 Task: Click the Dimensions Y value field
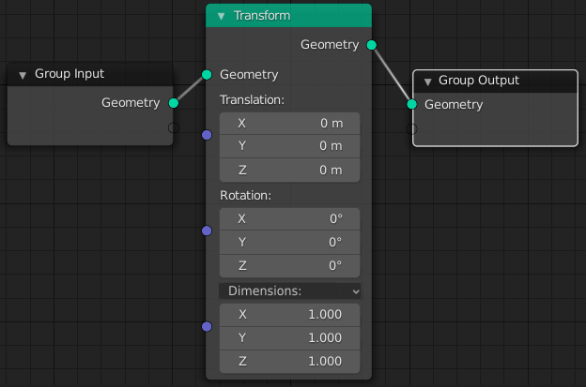[x=289, y=337]
